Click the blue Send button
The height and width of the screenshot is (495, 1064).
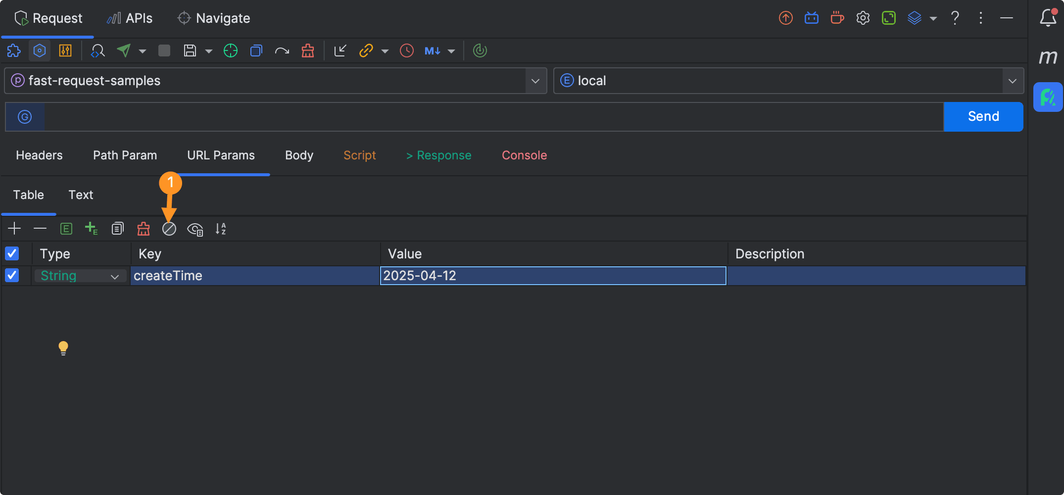coord(983,117)
